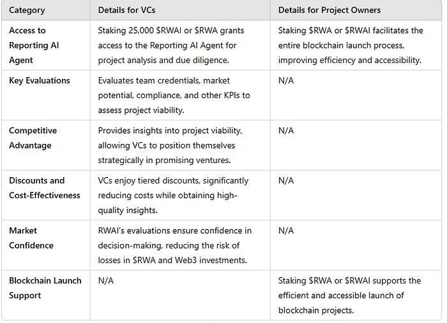Image resolution: width=447 pixels, height=323 pixels.
Task: Click N/A in the Discounts and Cost-Effectiveness row
Action: pyautogui.click(x=286, y=181)
